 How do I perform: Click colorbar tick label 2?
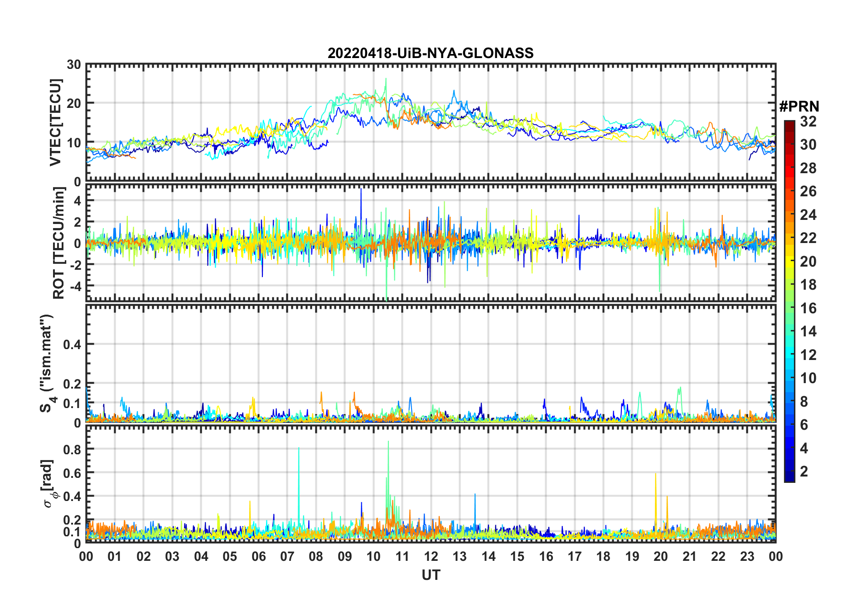[804, 472]
